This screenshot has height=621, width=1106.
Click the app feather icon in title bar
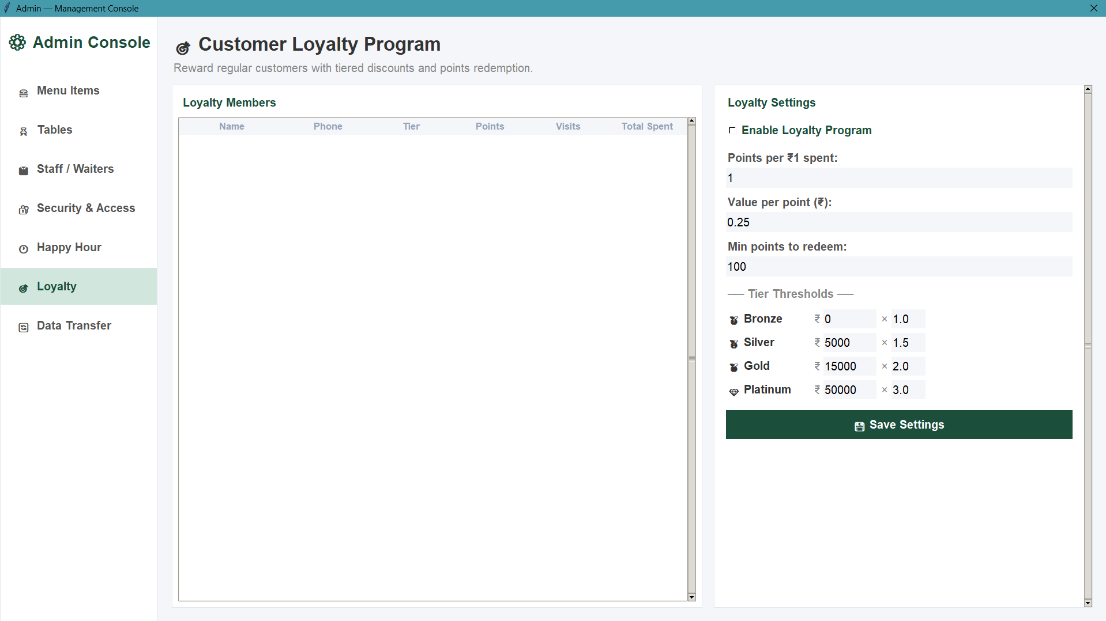pos(7,8)
